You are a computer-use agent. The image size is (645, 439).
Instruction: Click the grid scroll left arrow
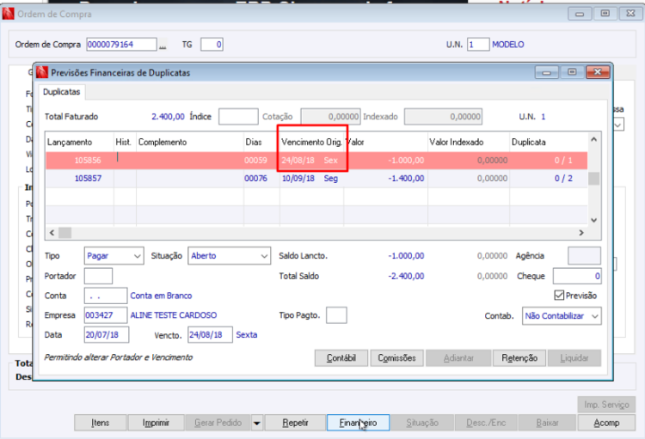click(52, 233)
